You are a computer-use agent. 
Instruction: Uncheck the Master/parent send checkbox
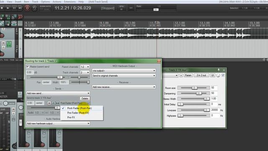click(28, 66)
